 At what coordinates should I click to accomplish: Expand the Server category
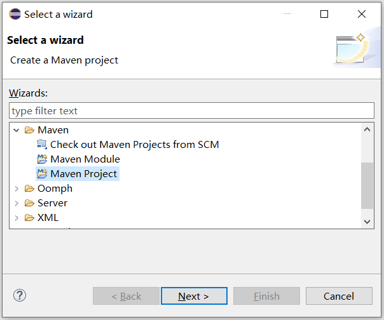[x=17, y=203]
